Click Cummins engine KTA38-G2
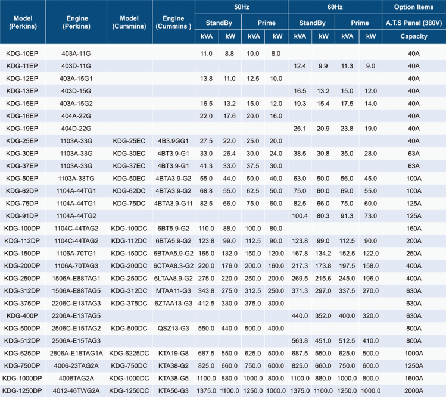 (x=173, y=366)
